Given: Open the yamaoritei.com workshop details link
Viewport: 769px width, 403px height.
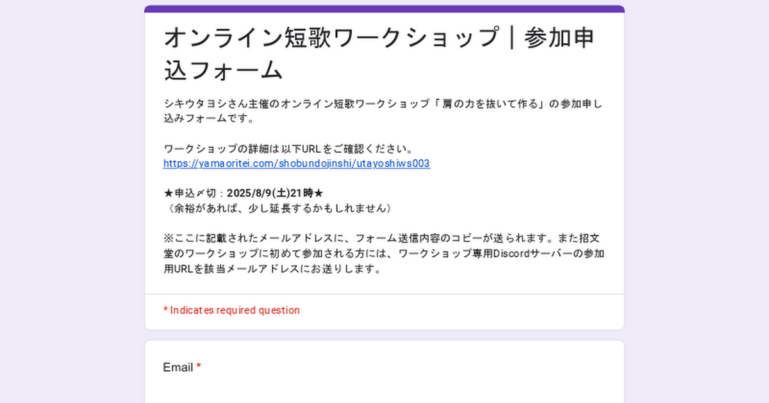Looking at the screenshot, I should (x=296, y=164).
